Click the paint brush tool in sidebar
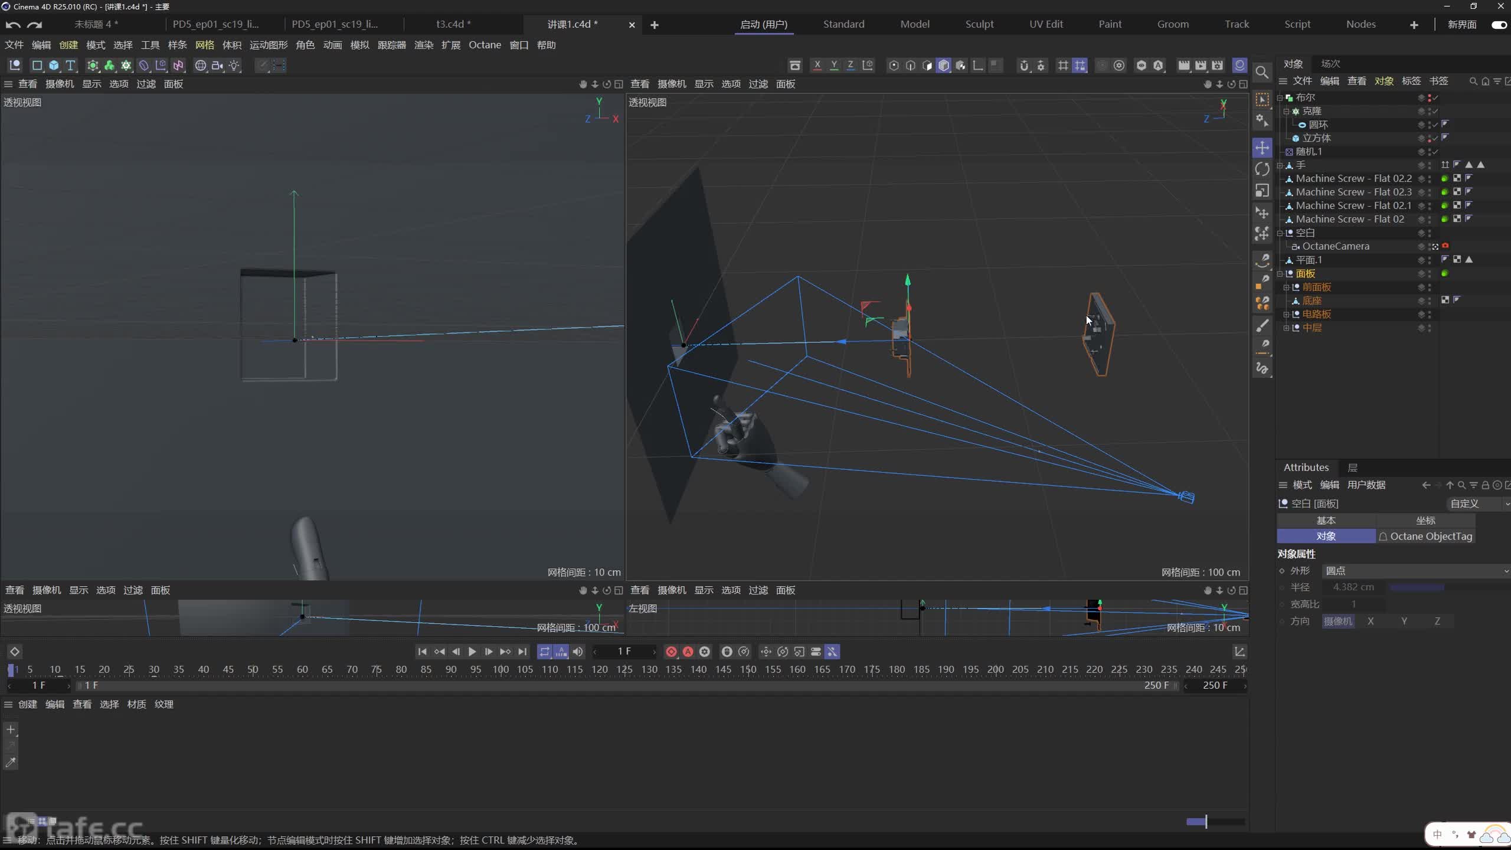 [1262, 326]
